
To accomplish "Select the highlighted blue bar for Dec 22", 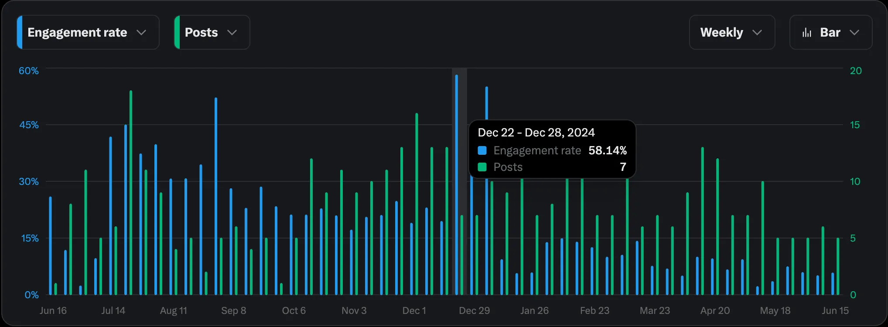I will pos(457,183).
